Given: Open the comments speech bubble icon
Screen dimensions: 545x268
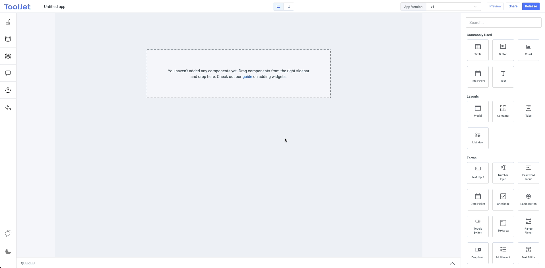Looking at the screenshot, I should pos(8,73).
